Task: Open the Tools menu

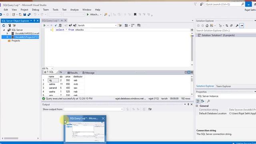Action: (x=56, y=10)
